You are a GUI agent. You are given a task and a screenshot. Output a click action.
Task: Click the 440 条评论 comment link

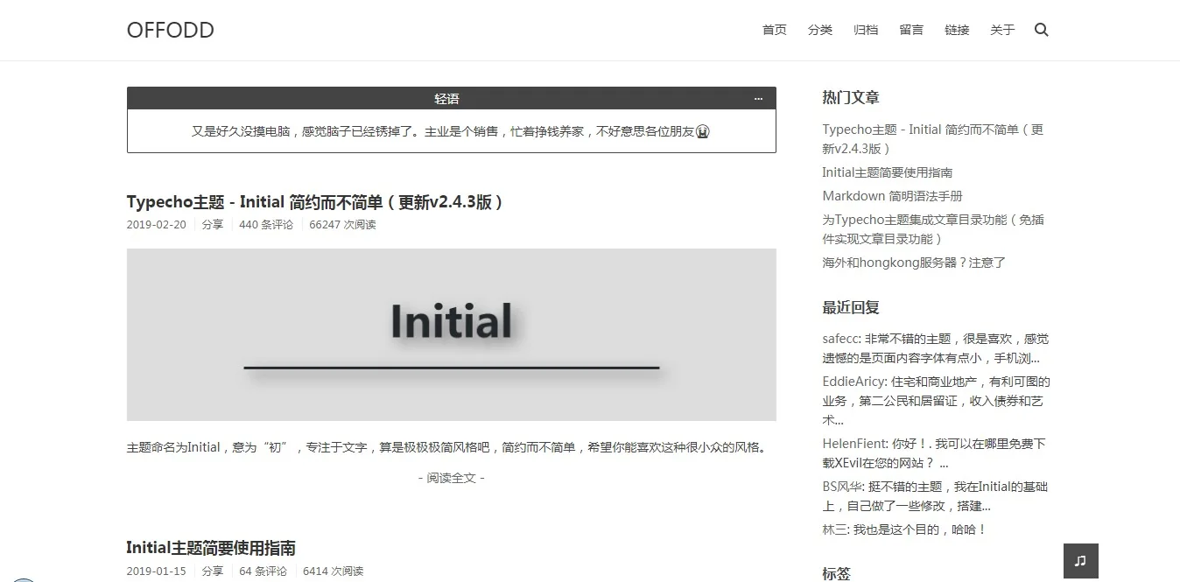pyautogui.click(x=265, y=224)
